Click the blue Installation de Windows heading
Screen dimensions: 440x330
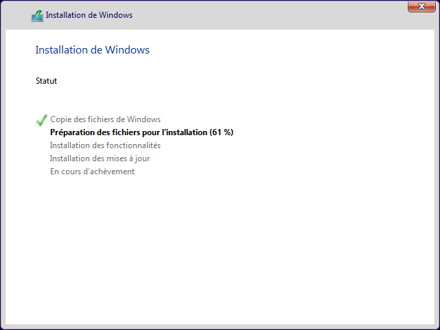[92, 50]
